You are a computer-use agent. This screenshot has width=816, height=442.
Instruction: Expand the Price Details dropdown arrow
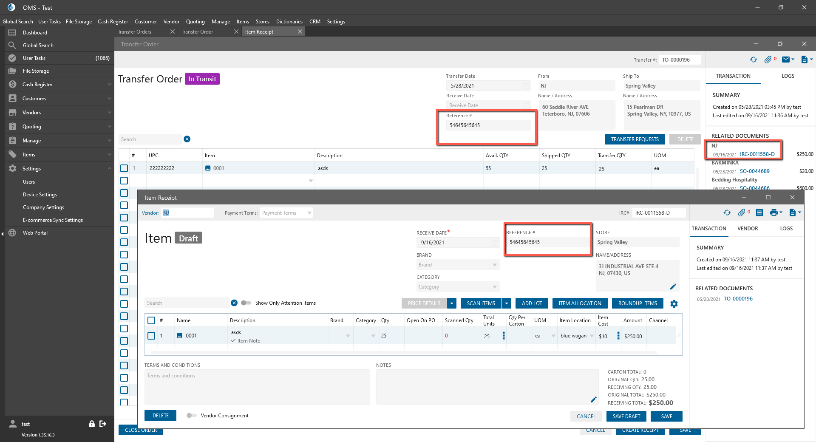(452, 303)
